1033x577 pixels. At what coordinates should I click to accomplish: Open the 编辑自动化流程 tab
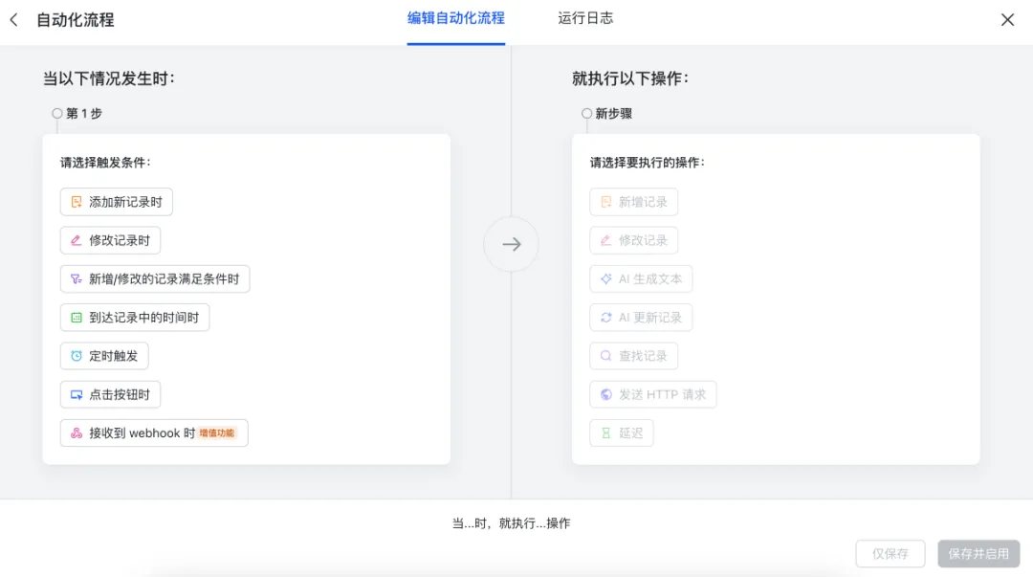tap(456, 18)
